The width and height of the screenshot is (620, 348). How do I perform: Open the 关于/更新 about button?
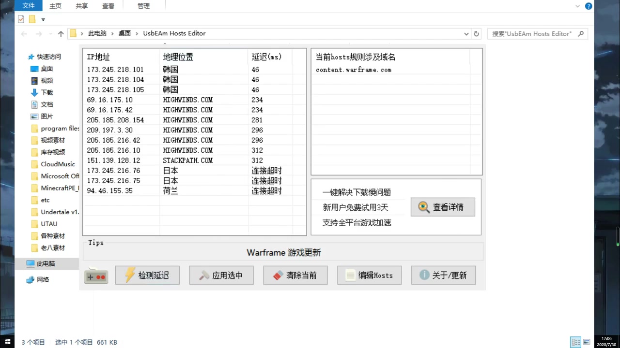click(x=443, y=275)
